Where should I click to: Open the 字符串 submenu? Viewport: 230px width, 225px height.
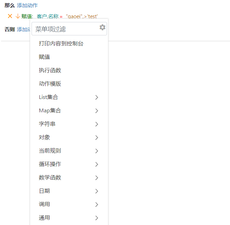69,124
